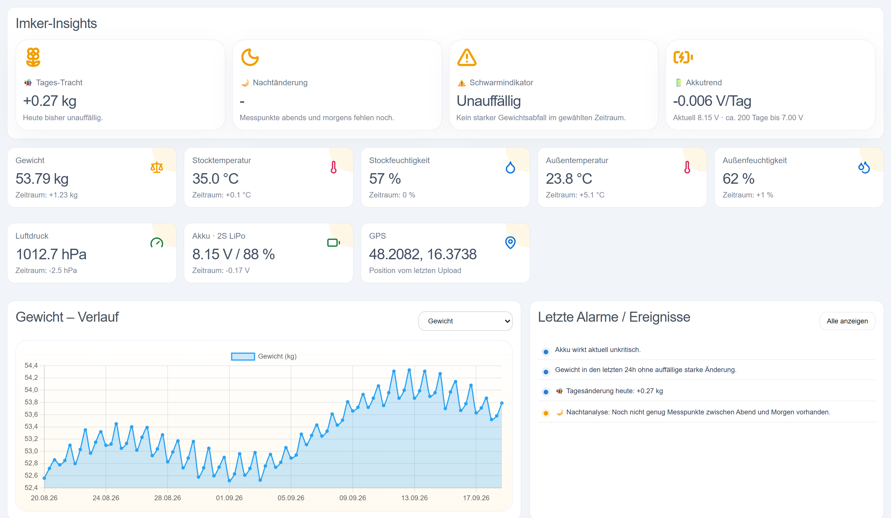Click the thermometer icon on the Außentemperatur card
This screenshot has width=891, height=518.
click(x=687, y=167)
